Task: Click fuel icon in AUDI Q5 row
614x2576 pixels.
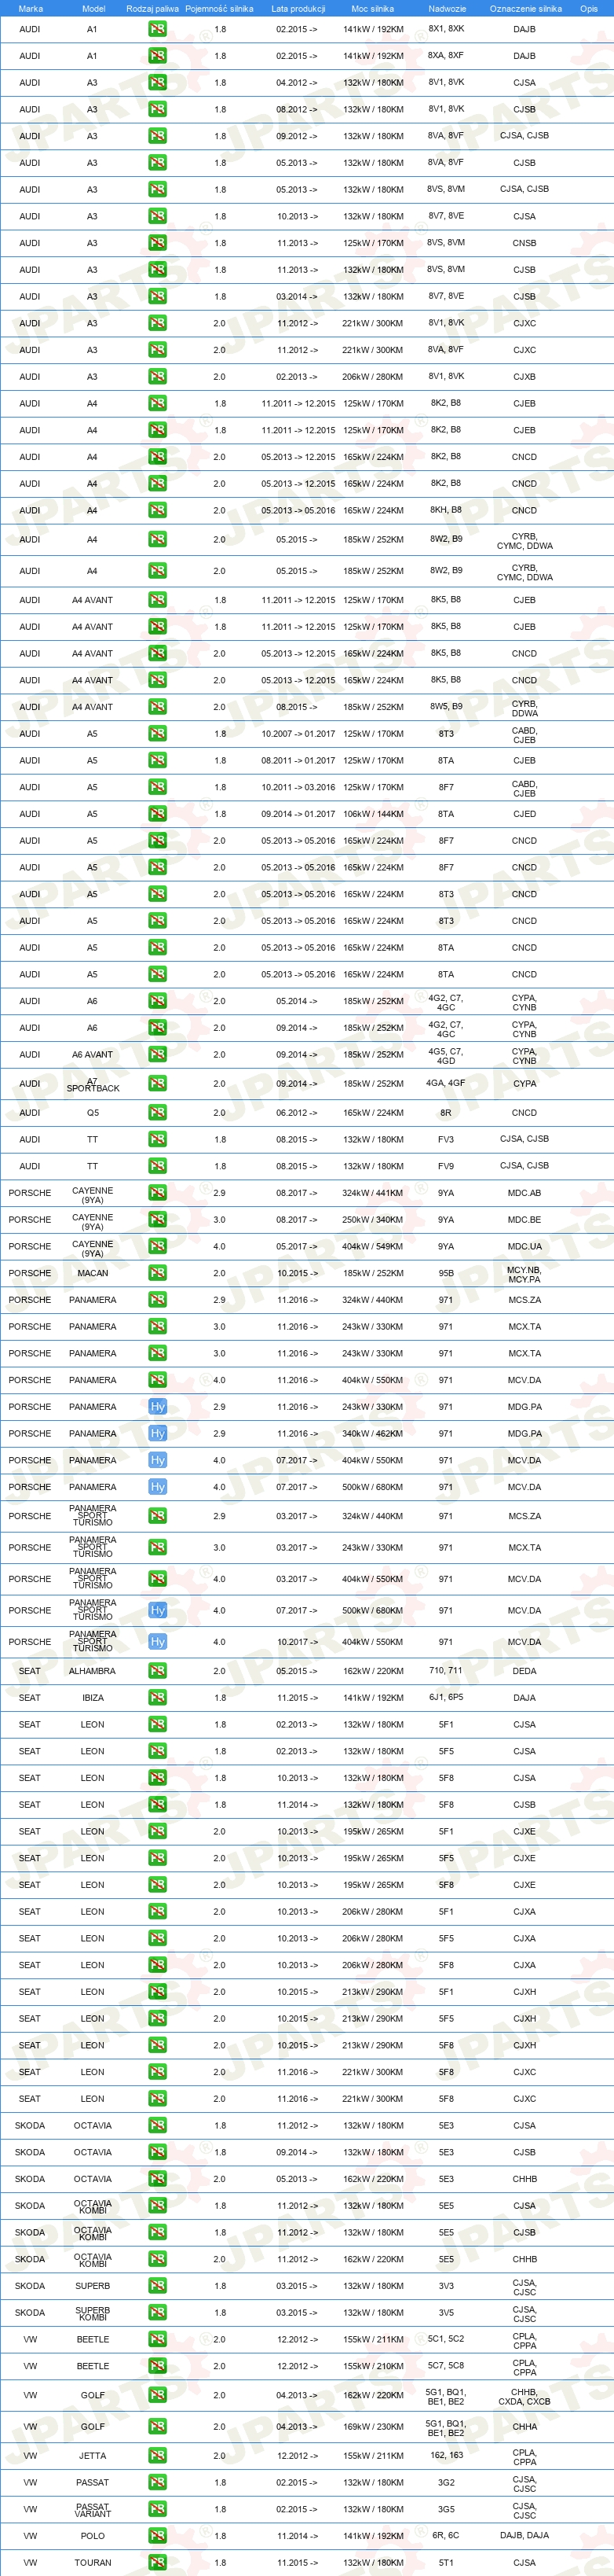Action: coord(158,1113)
